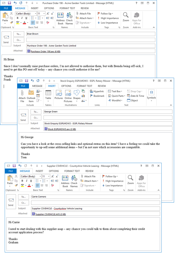The image size is (175, 254).
Task: Click Zoom in Supplier CSVEHICLE window ribbon
Action: point(130,180)
